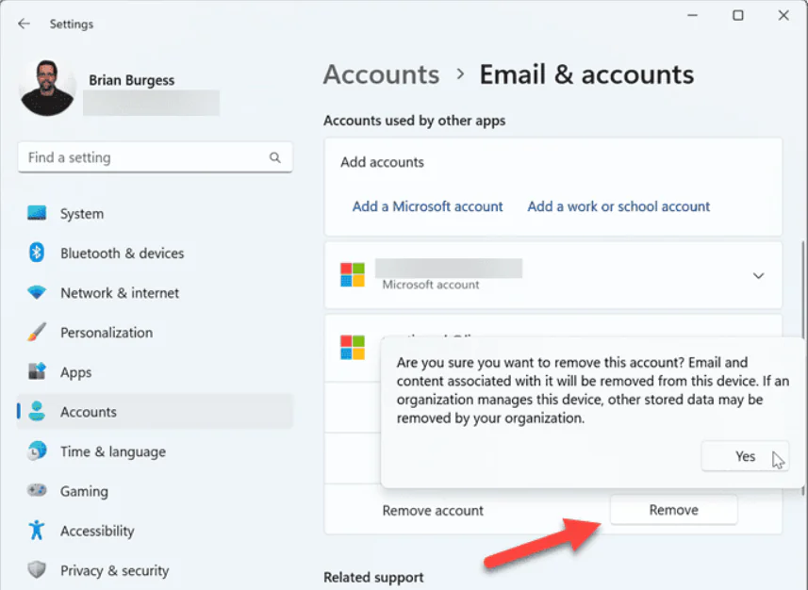Screen dimensions: 808x590
Task: Select the Network & internet wifi icon
Action: pos(37,293)
